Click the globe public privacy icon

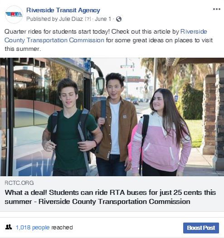(x=119, y=19)
